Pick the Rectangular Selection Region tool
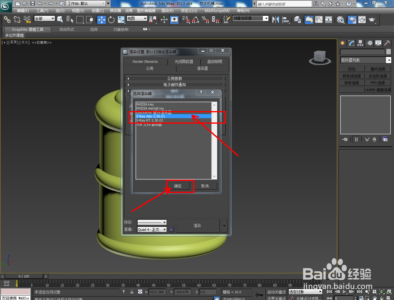Screen dimensions: 394x300 [x=80, y=20]
